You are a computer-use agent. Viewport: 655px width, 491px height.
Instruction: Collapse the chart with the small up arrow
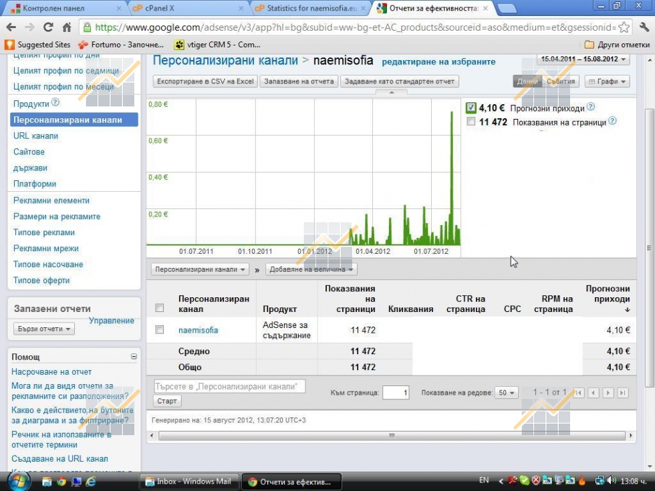[x=392, y=92]
